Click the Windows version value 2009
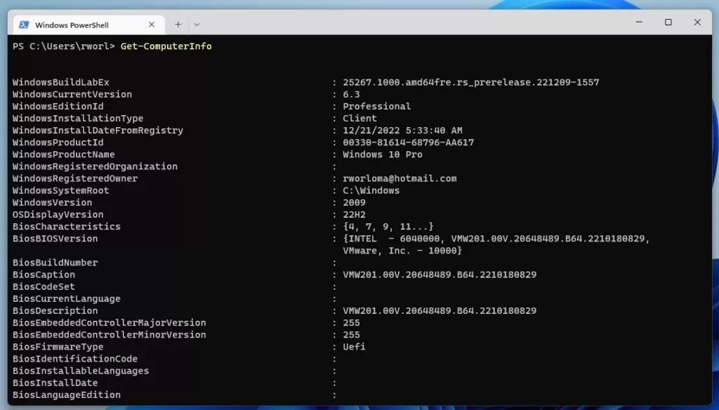 (x=354, y=203)
